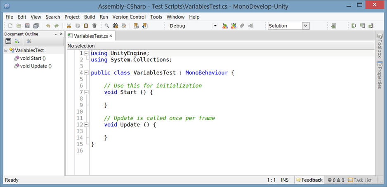Open the Replace toolbar icon
This screenshot has height=187, width=387.
[124, 26]
